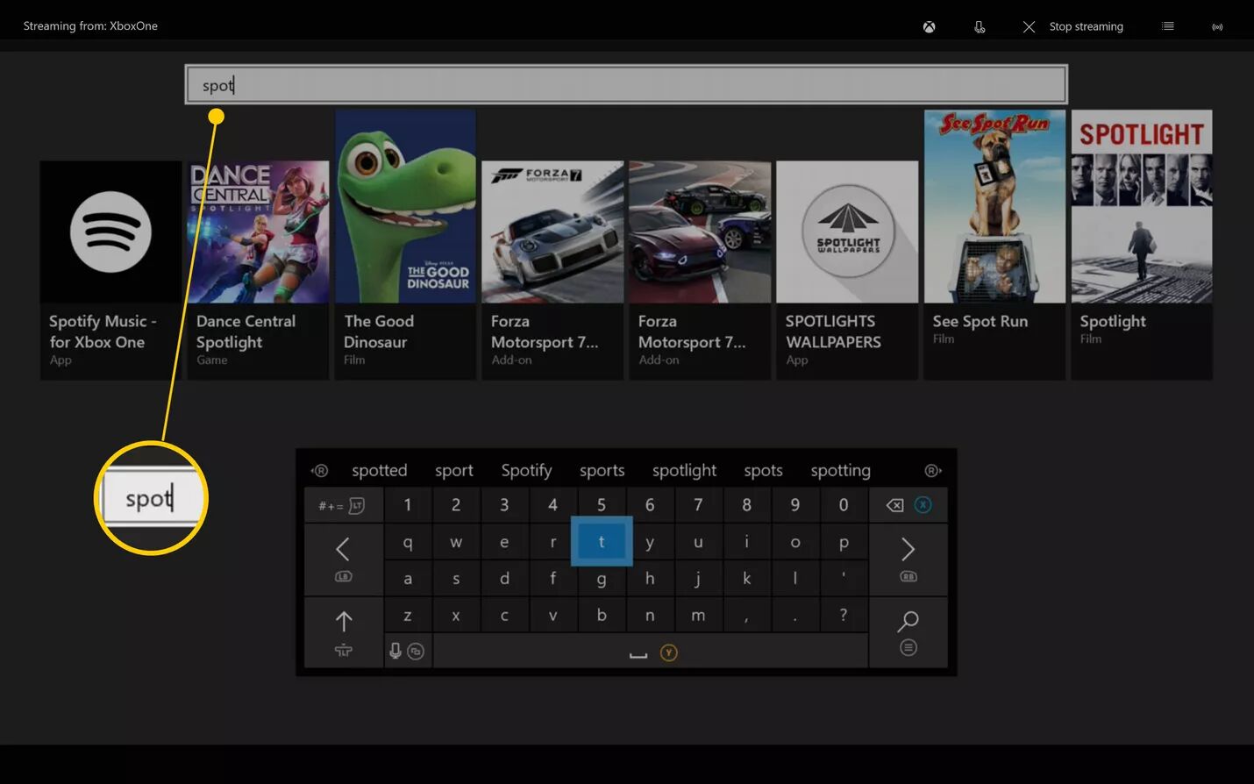Click the i key

point(746,542)
